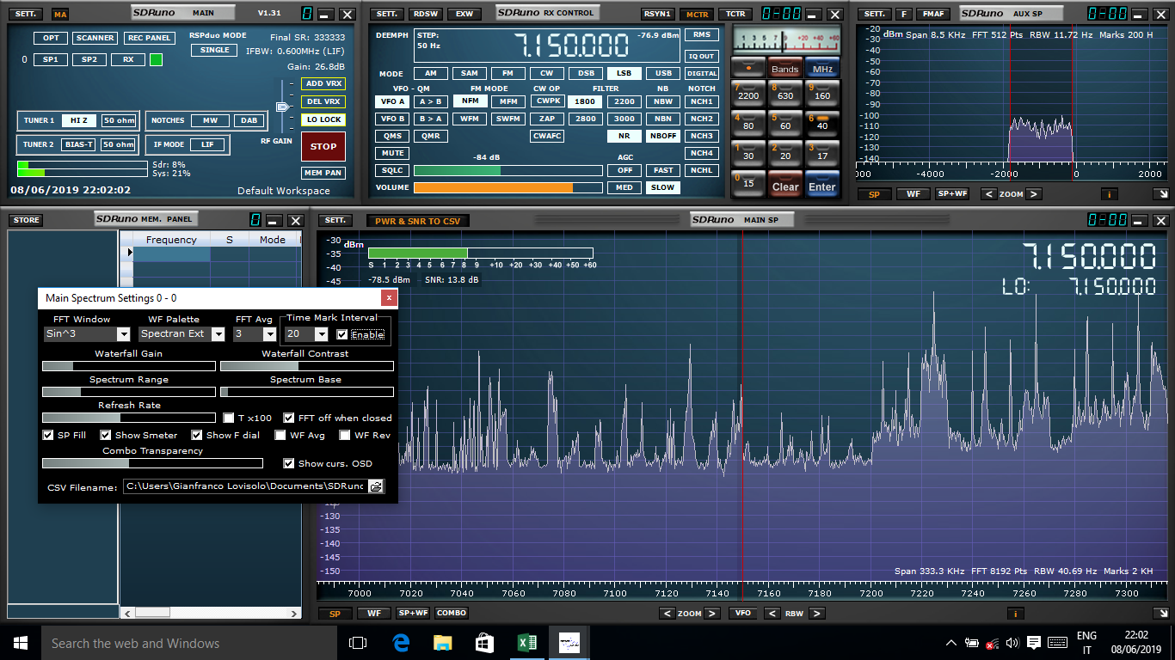1175x660 pixels.
Task: Select the 2800 filter bandwidth
Action: click(584, 119)
